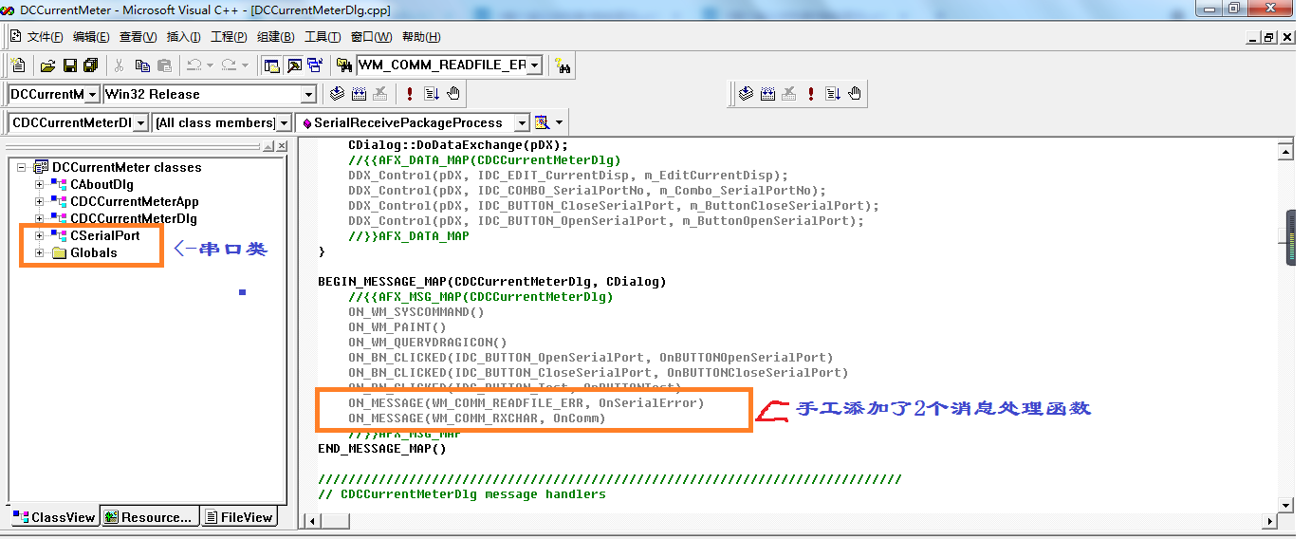Click the Undo arrow icon

coord(194,65)
